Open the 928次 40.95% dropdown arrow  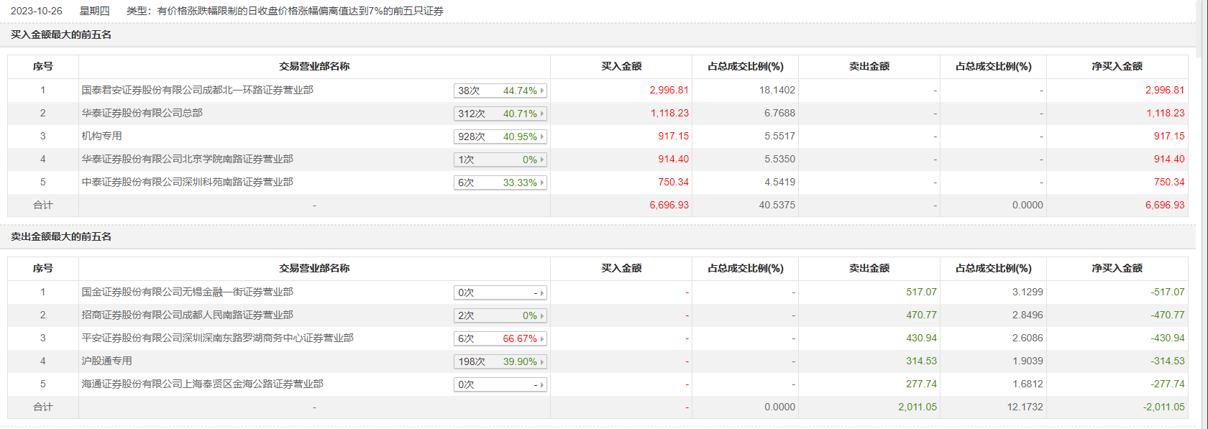[x=542, y=137]
